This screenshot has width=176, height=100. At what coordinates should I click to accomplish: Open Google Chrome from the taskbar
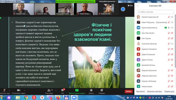(x=26, y=97)
